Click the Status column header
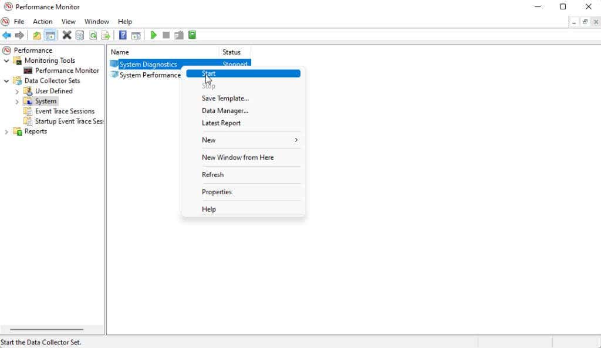 pyautogui.click(x=235, y=52)
